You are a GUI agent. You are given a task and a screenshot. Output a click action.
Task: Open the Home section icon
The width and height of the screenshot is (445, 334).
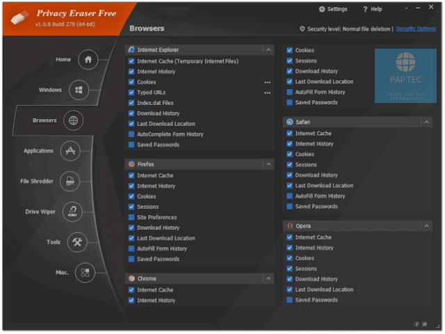coord(88,60)
